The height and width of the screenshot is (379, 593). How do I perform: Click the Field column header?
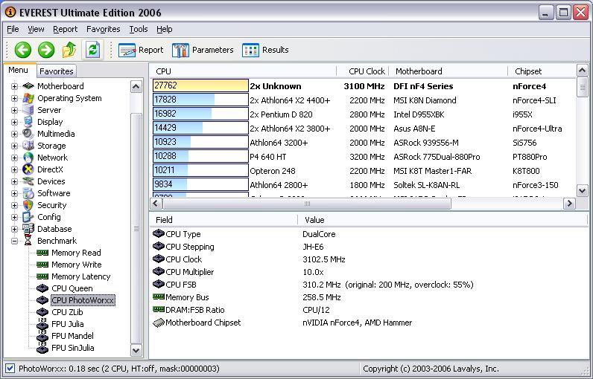(x=223, y=220)
